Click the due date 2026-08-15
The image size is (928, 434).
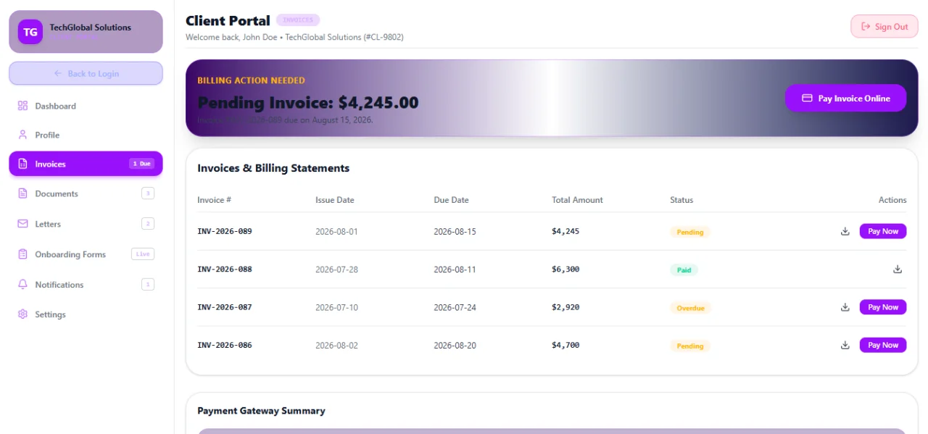point(455,232)
